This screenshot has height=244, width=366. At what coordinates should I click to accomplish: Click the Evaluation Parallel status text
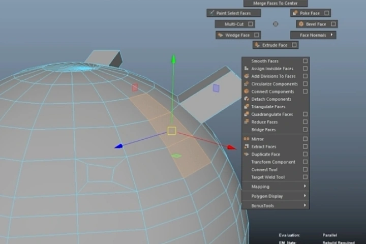(329, 235)
